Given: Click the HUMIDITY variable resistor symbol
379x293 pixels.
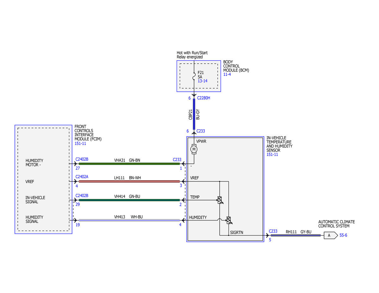Looking at the screenshot, I should click(x=229, y=220).
